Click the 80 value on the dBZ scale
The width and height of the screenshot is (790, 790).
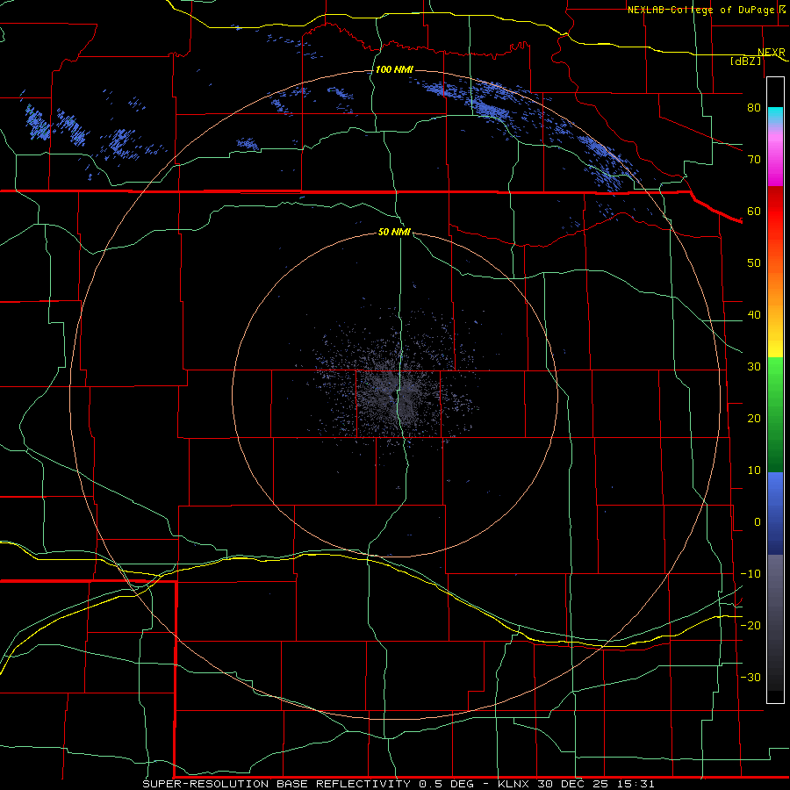pyautogui.click(x=754, y=107)
